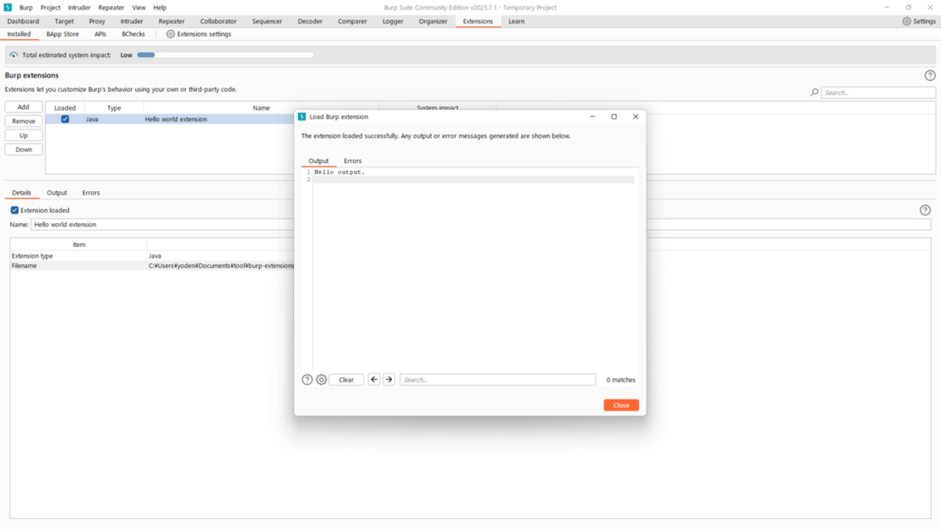Select the Installed sub-tab
The height and width of the screenshot is (529, 941).
coord(19,34)
